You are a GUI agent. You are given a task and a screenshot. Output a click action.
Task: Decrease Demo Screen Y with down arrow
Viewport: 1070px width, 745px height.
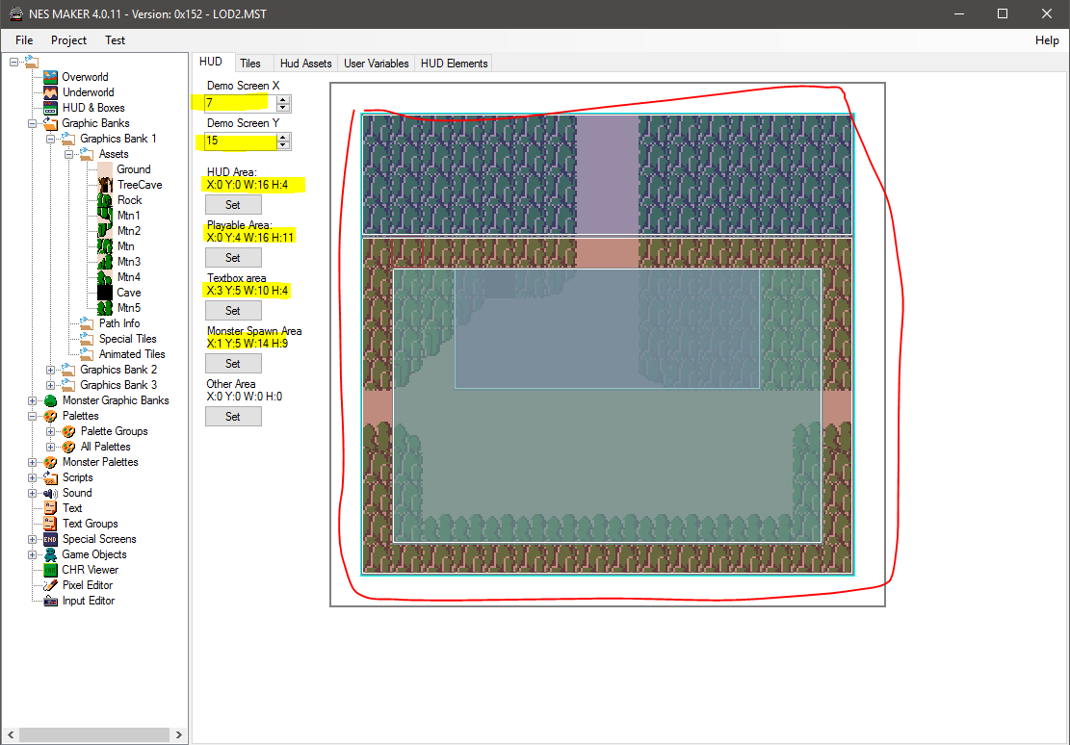point(283,145)
